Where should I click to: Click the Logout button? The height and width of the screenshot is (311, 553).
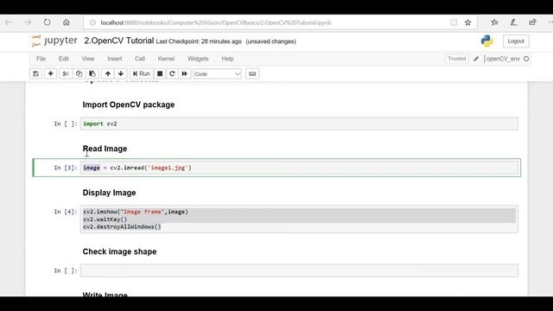[516, 41]
